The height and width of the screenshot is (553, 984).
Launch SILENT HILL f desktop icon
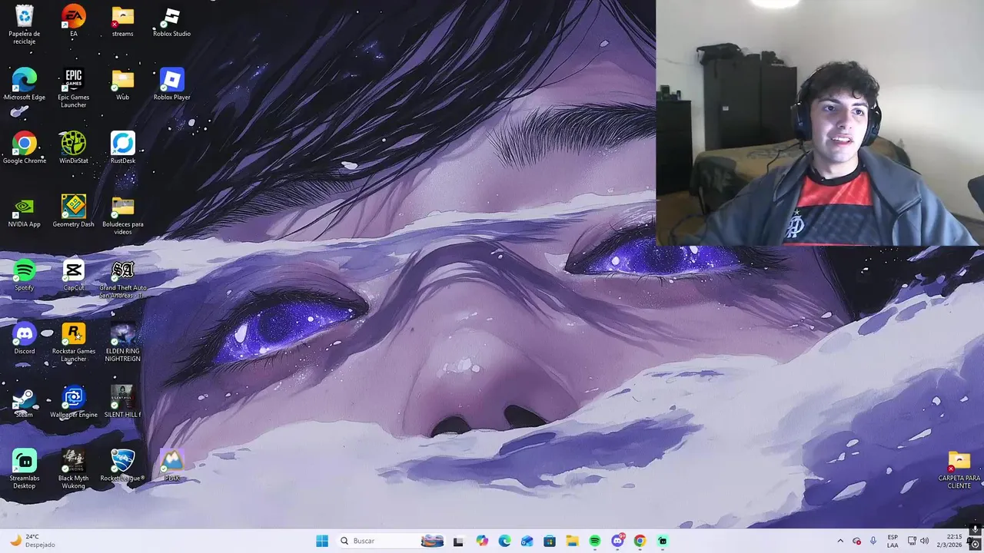click(x=123, y=402)
